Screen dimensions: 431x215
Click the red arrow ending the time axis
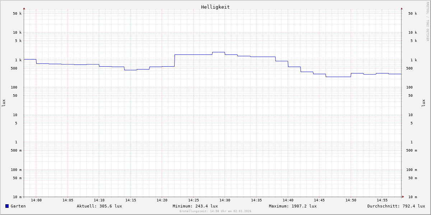click(403, 197)
